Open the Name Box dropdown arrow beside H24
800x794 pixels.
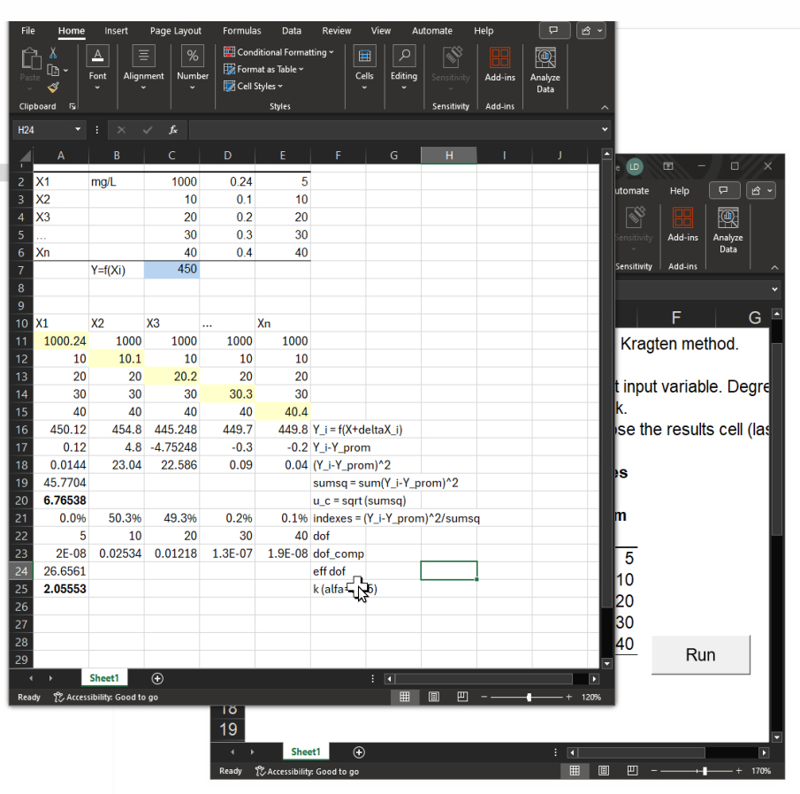79,130
